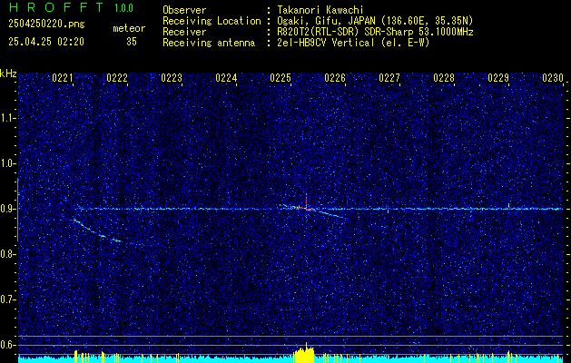Screen dimensions: 571x363
Task: Click the 1.1 kHz axis label
Action: [x=8, y=118]
